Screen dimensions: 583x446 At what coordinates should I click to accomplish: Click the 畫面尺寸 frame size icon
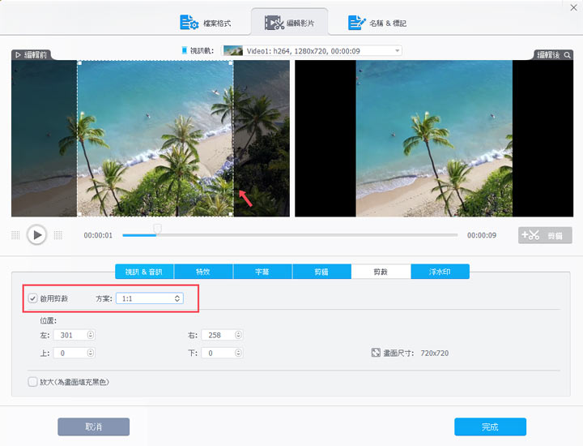[x=376, y=353]
